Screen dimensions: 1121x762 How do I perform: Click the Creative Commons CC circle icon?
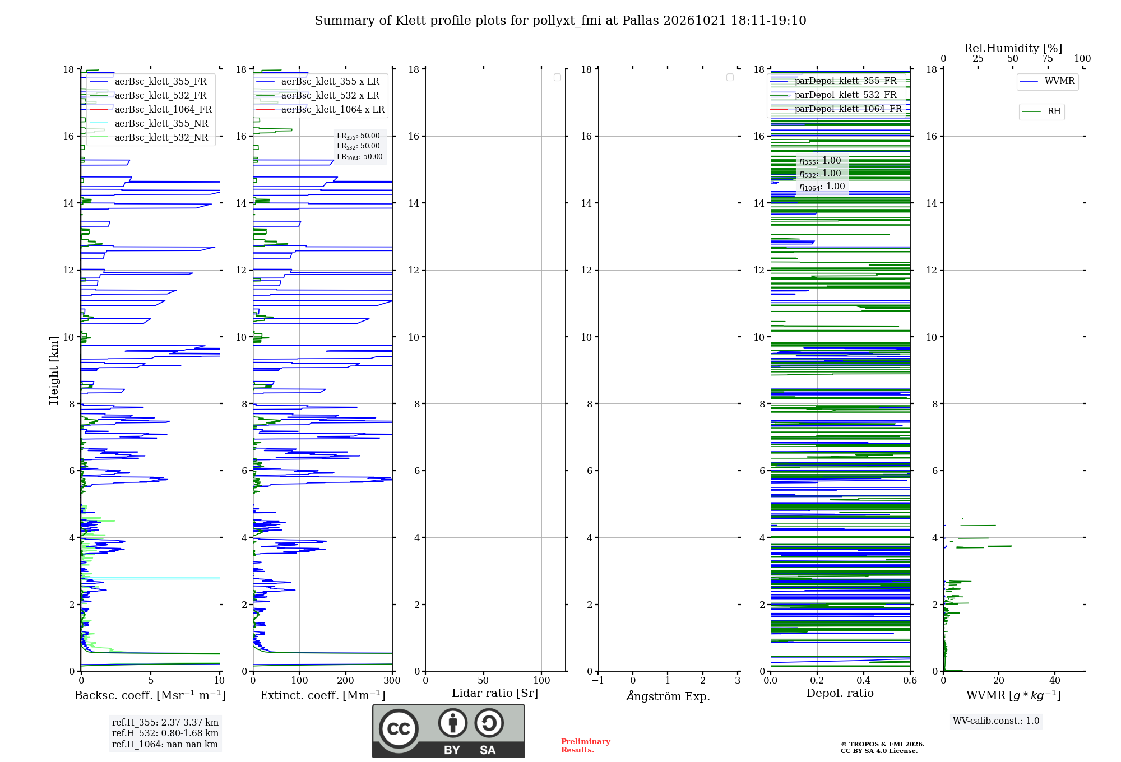click(399, 728)
